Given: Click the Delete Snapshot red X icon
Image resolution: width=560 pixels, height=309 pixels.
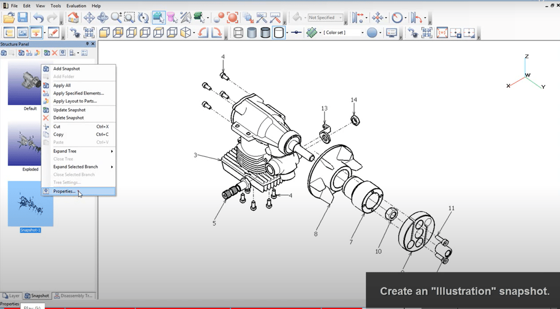Looking at the screenshot, I should (54, 53).
